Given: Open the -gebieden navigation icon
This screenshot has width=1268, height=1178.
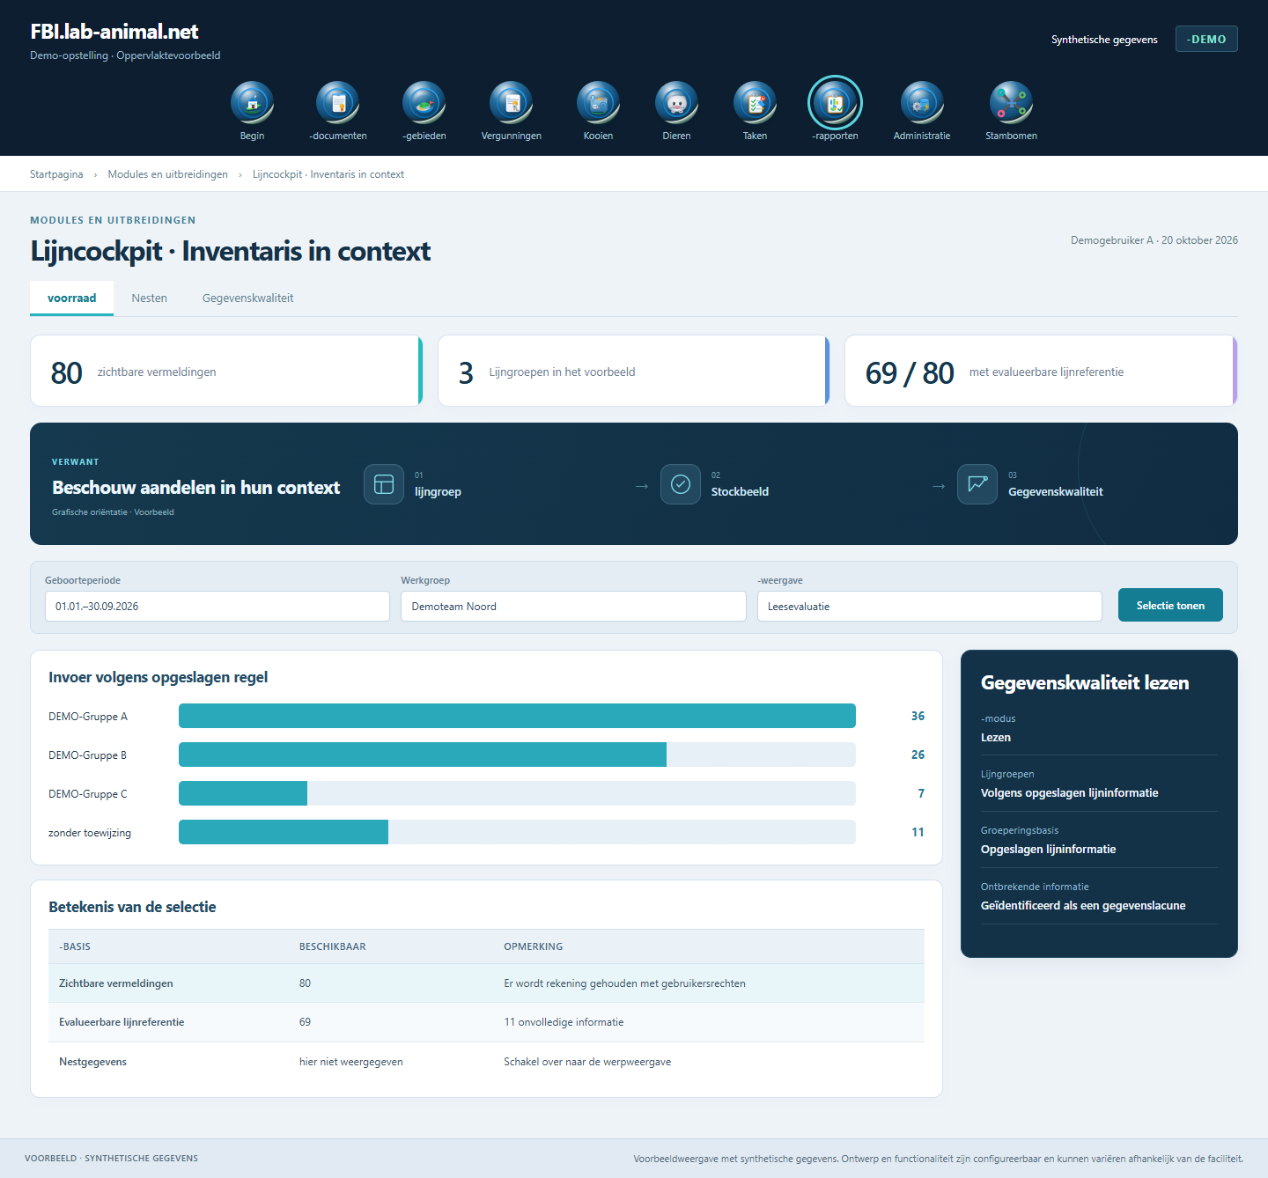Looking at the screenshot, I should (x=424, y=103).
